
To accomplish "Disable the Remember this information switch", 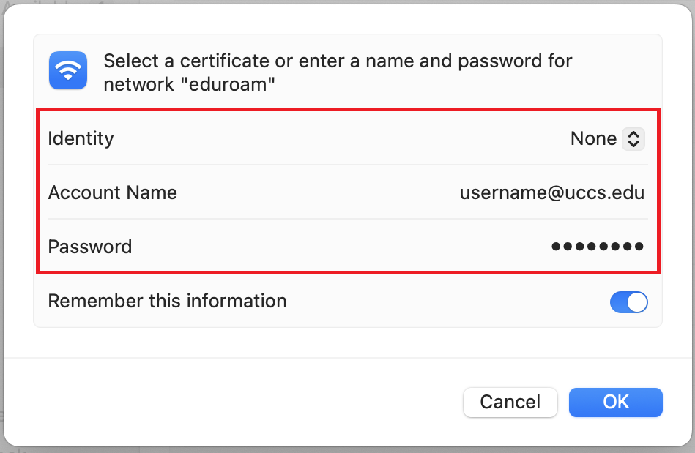I will [x=628, y=302].
